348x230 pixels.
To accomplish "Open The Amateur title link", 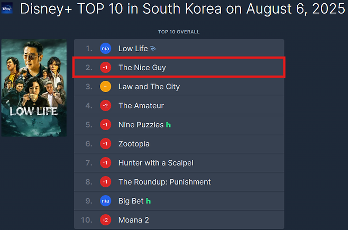I will 141,106.
